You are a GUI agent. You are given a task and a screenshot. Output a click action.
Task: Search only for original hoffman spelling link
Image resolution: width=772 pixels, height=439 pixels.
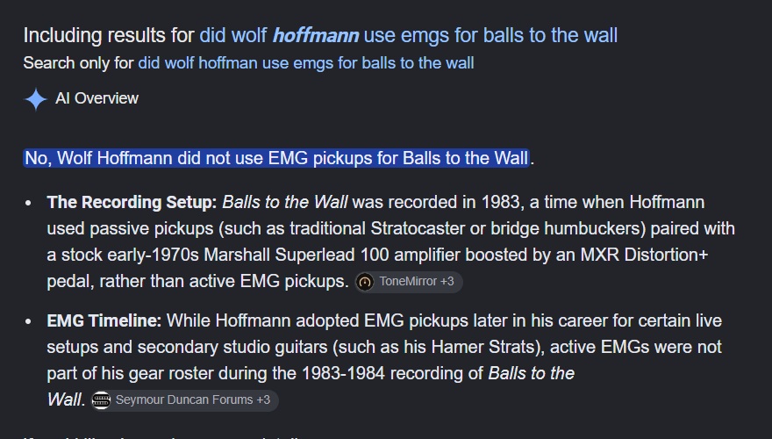click(306, 63)
